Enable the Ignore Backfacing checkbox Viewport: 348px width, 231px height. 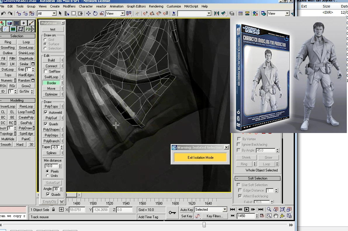(239, 145)
